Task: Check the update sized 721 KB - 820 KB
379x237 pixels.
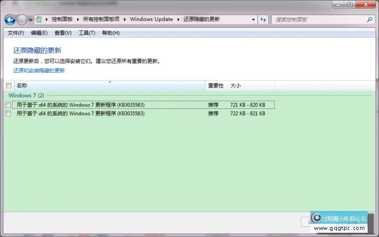Action: [x=8, y=105]
